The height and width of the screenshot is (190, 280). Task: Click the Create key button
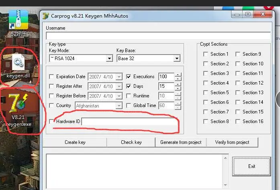[75, 142]
